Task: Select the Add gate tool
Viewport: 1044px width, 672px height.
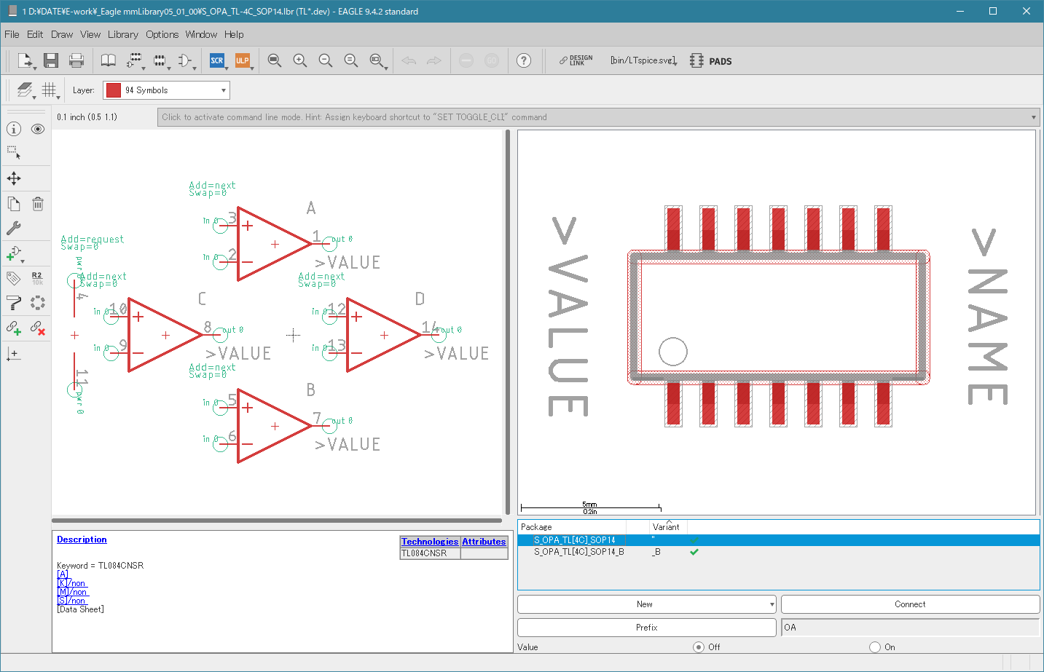Action: click(x=14, y=253)
